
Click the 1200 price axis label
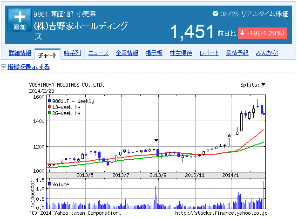point(39,147)
